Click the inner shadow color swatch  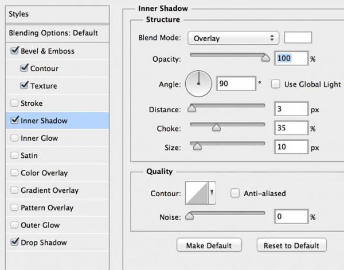tap(298, 38)
